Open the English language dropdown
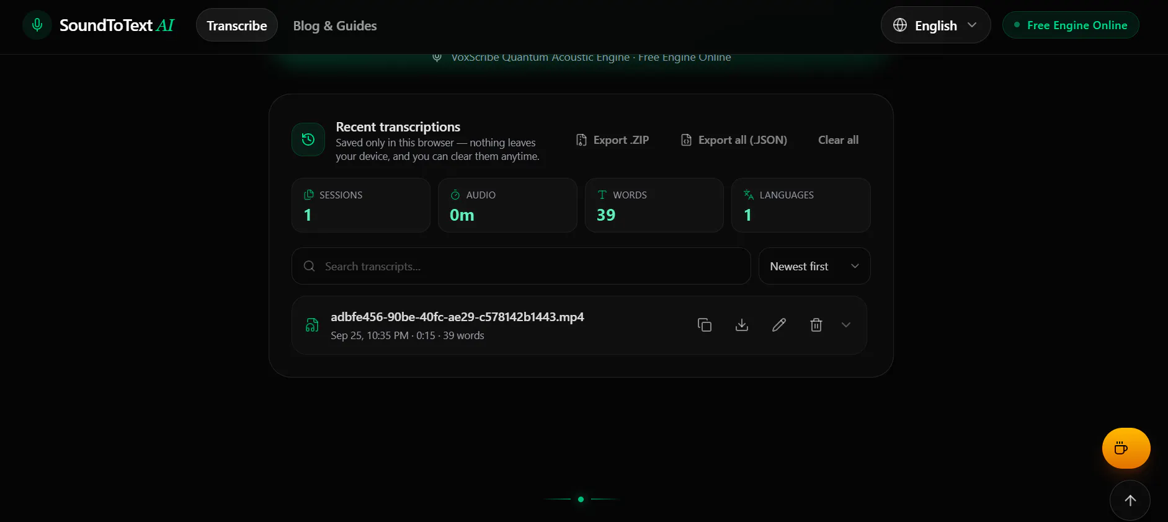The height and width of the screenshot is (522, 1168). (x=935, y=25)
